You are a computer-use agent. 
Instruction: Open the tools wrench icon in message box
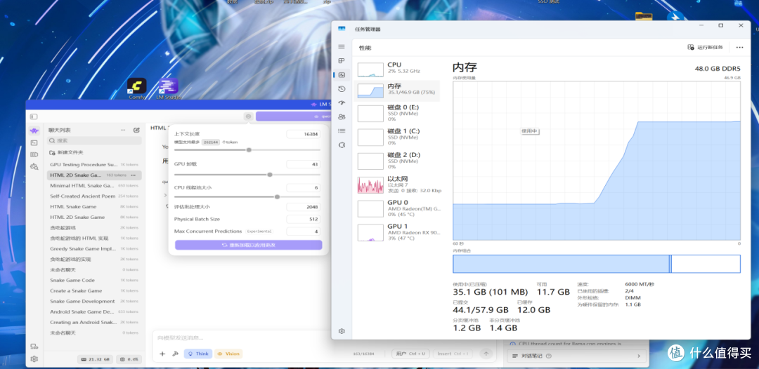[175, 354]
